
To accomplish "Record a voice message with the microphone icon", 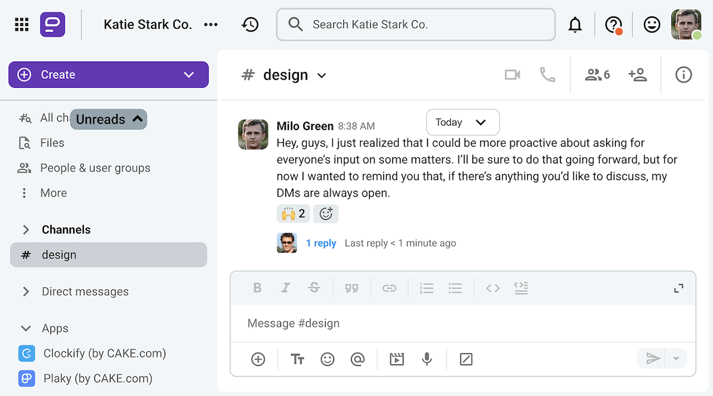I will coord(427,359).
